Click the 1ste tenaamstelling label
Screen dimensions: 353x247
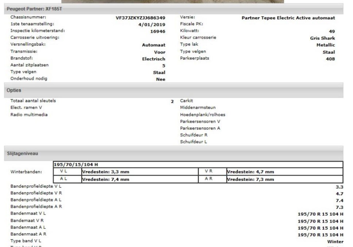pyautogui.click(x=32, y=24)
